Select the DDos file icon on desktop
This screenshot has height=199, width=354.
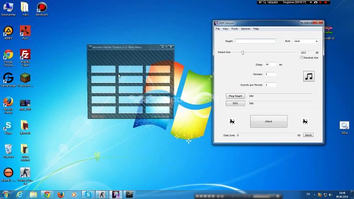pyautogui.click(x=344, y=128)
